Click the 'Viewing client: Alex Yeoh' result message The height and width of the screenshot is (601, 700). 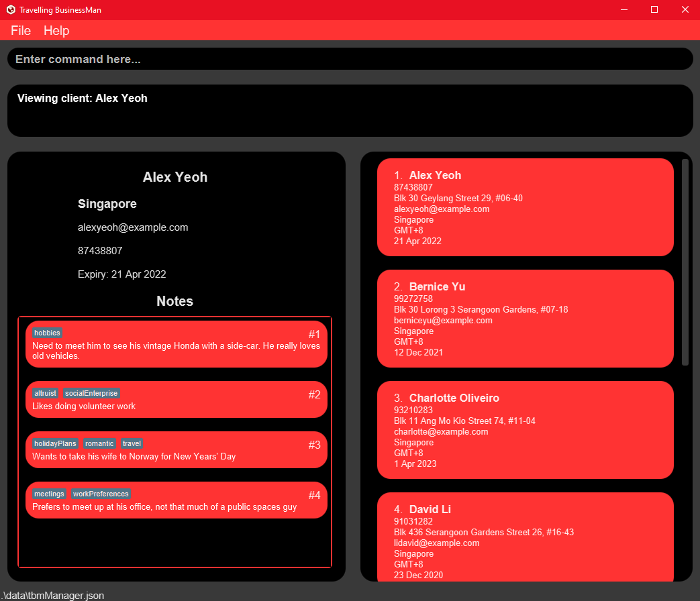[82, 98]
